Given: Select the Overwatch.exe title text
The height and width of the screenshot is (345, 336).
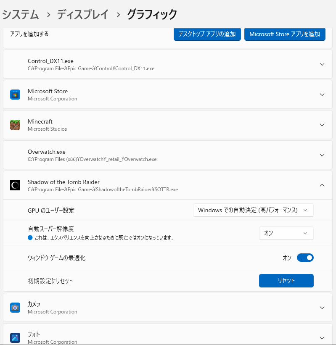Looking at the screenshot, I should pos(47,152).
